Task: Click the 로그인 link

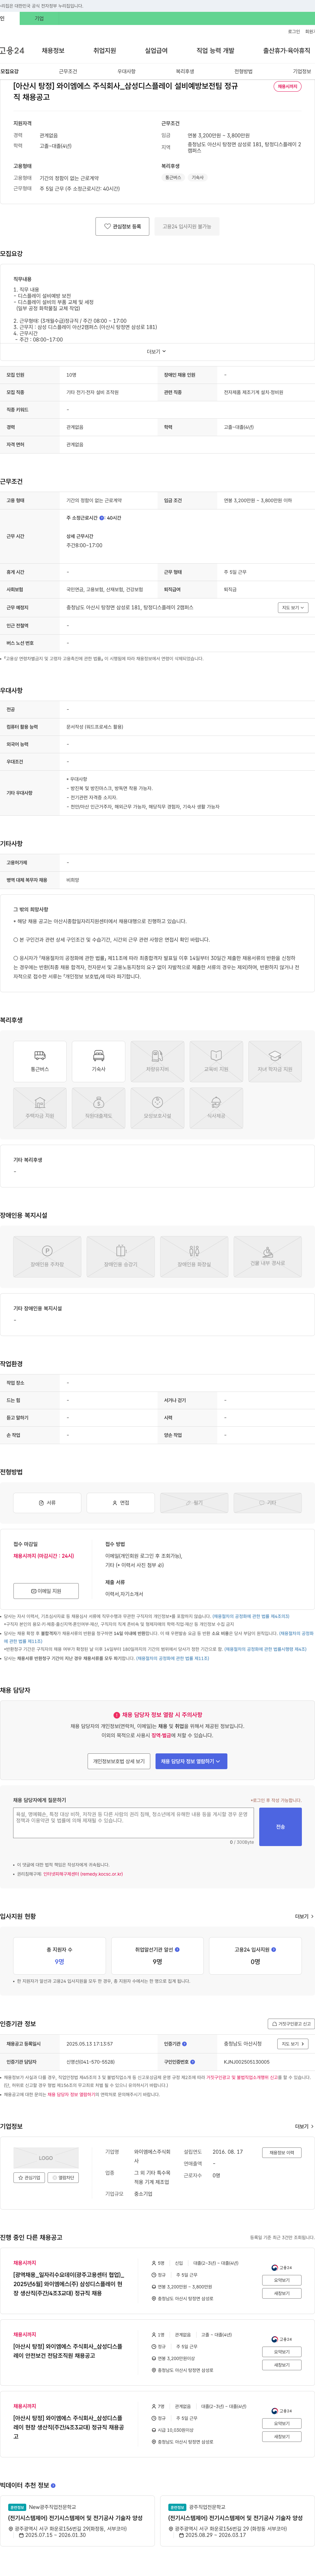Action: (x=294, y=32)
